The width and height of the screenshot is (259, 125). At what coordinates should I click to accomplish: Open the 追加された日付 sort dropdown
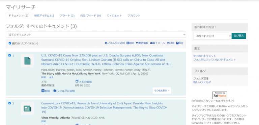pyautogui.click(x=212, y=36)
